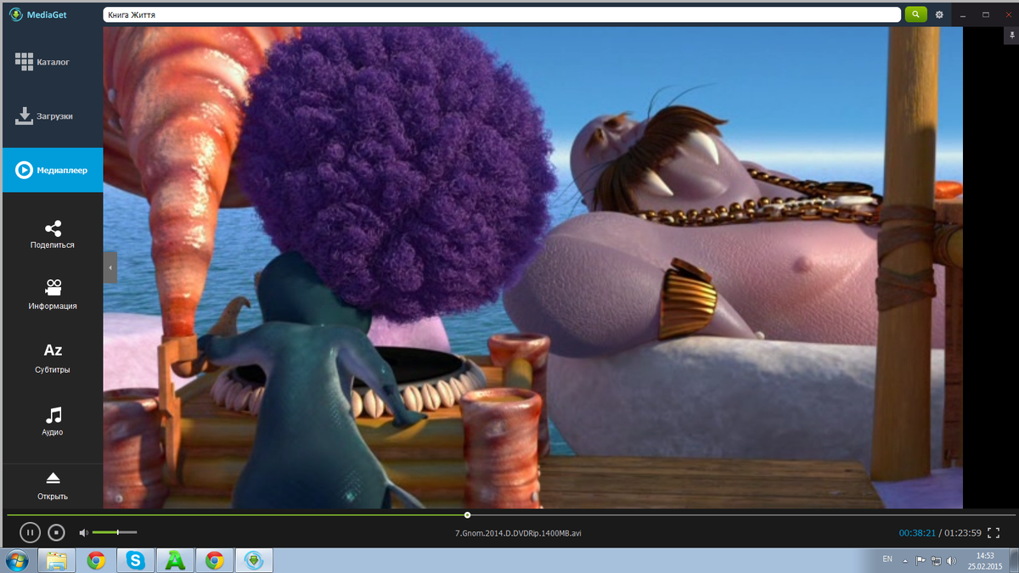Click the green search button
The image size is (1019, 573).
pos(915,14)
